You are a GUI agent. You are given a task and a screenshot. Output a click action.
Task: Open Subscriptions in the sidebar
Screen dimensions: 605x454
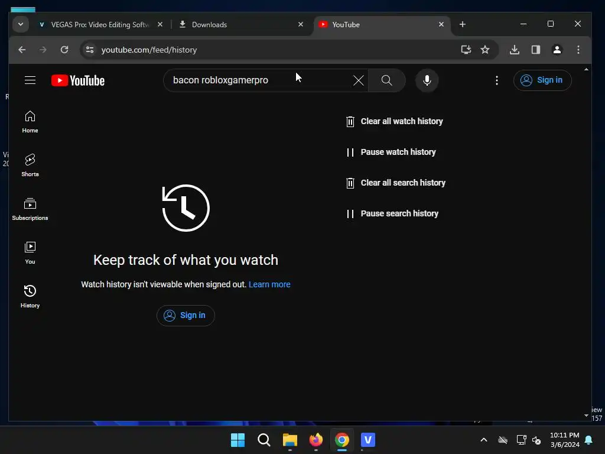[30, 209]
